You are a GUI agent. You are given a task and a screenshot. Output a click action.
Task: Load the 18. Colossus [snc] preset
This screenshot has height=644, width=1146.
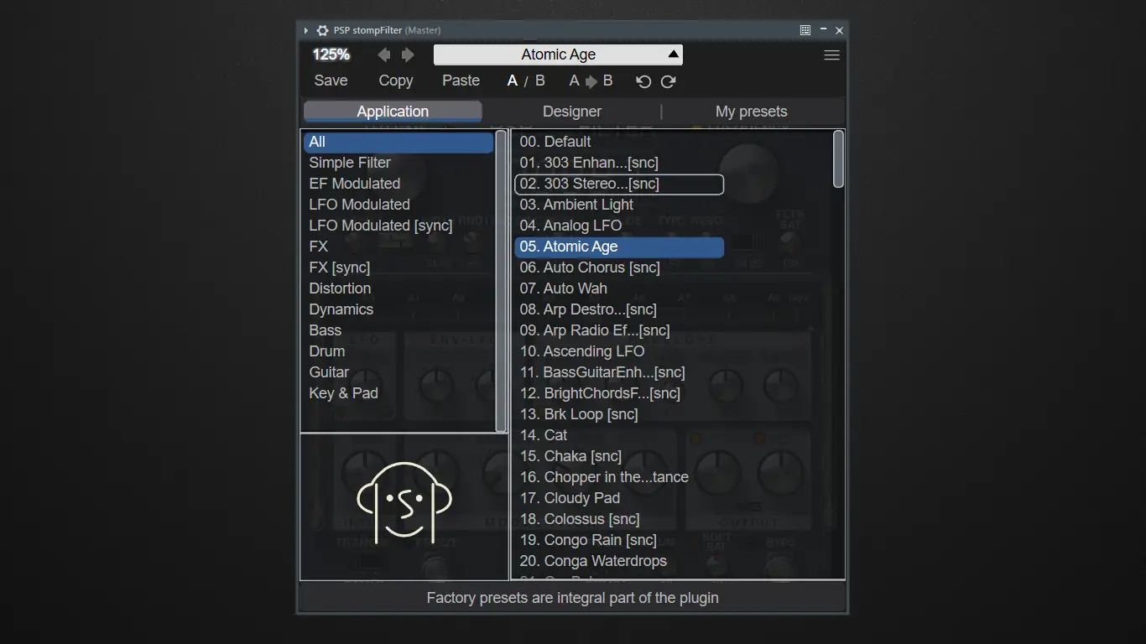point(619,519)
